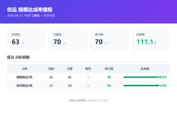Screen dimensions: 177x133
Task: Click the 114.3% percentage label
Action: [x=162, y=85]
